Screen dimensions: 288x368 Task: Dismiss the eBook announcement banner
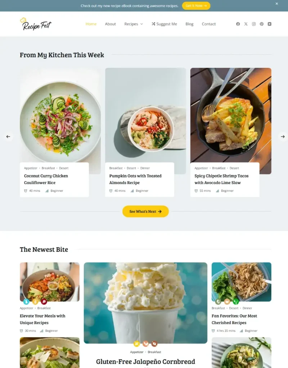(x=277, y=4)
